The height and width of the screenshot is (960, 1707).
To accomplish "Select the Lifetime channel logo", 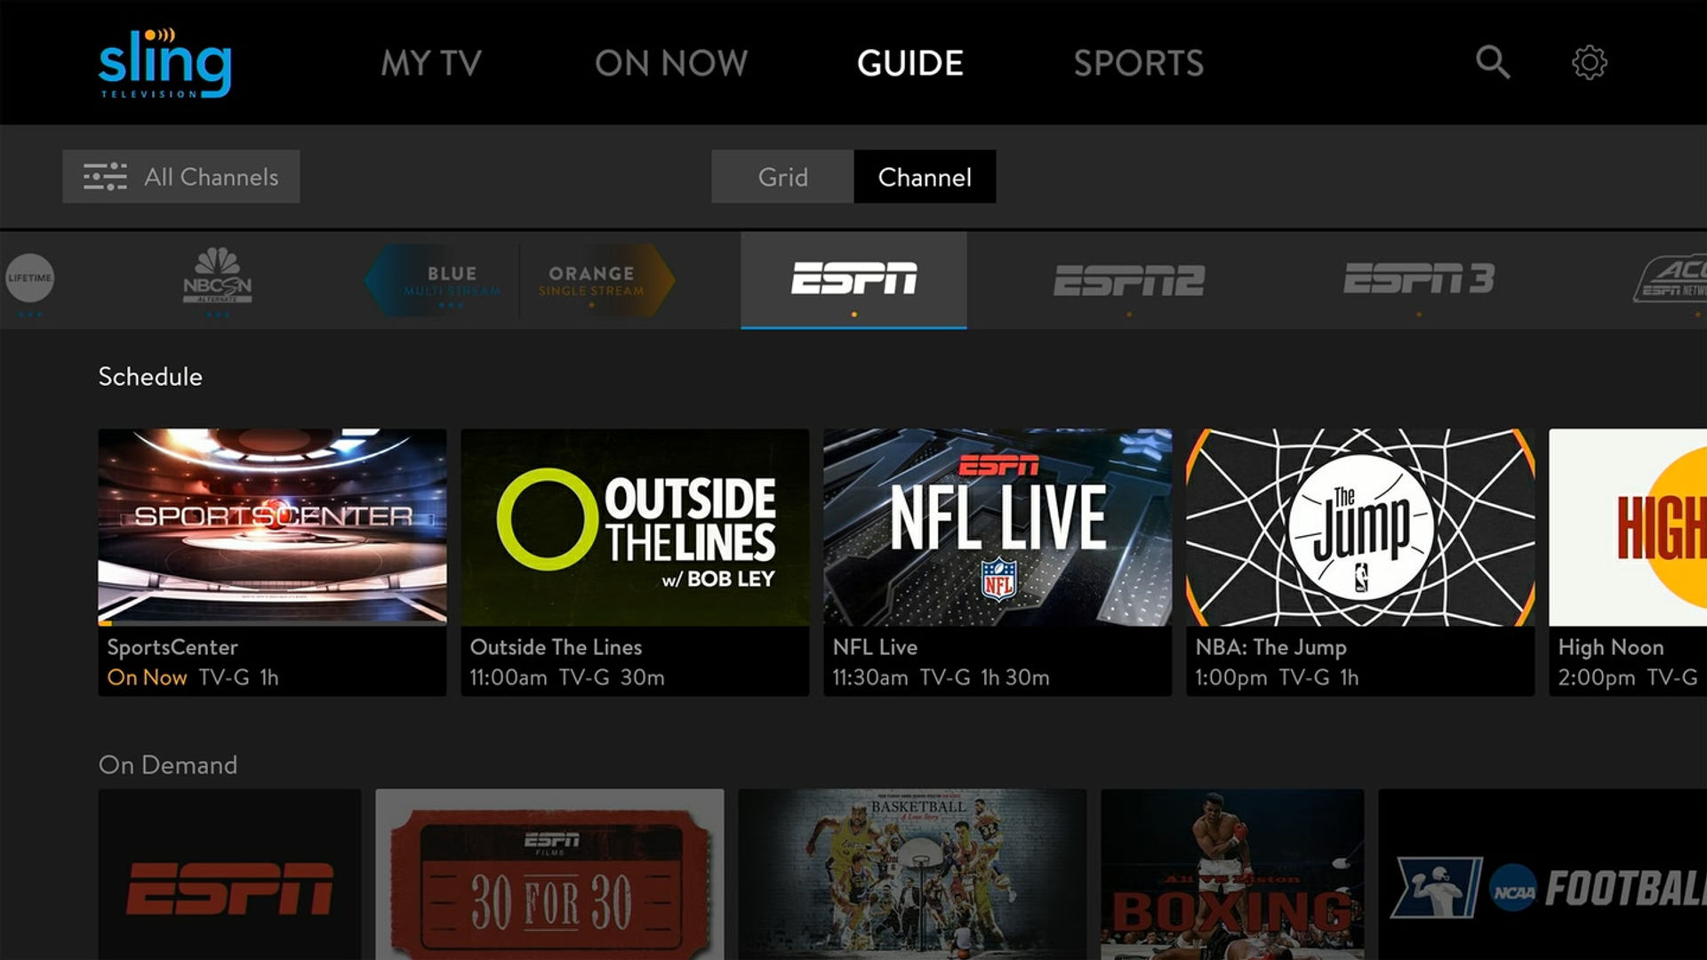I will tap(29, 278).
